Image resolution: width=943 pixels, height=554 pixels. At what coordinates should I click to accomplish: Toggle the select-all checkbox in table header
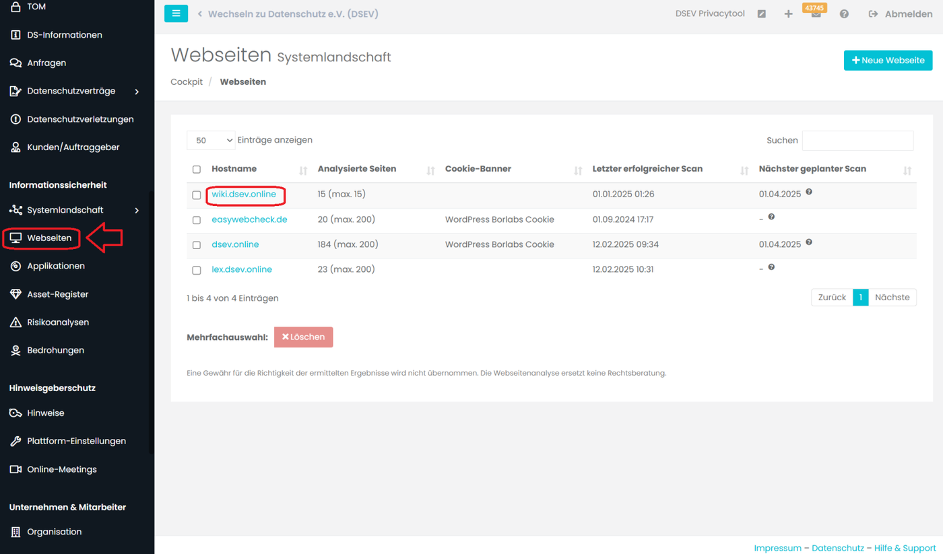[197, 170]
